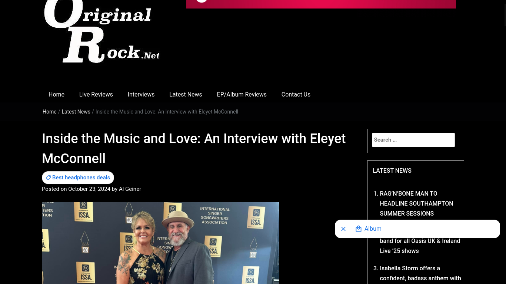Open the Rag'n'Bone Man Southampton news link
This screenshot has width=506, height=284.
(416, 203)
